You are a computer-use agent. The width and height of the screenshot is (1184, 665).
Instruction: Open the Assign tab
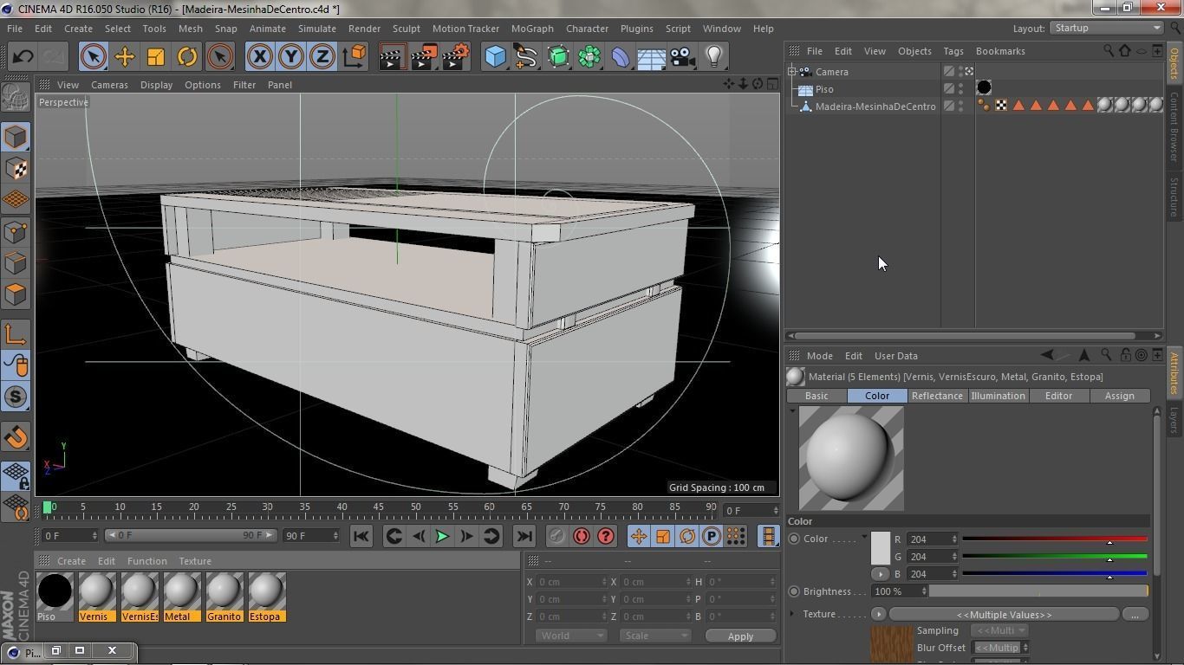(x=1119, y=396)
